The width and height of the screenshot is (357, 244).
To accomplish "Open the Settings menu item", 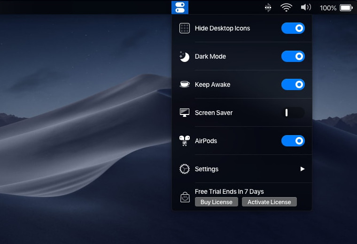I will pyautogui.click(x=242, y=169).
